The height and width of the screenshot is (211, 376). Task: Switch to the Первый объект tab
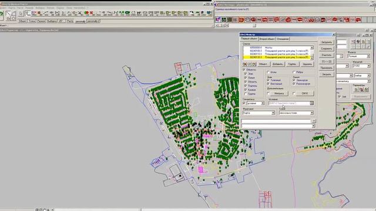click(249, 39)
